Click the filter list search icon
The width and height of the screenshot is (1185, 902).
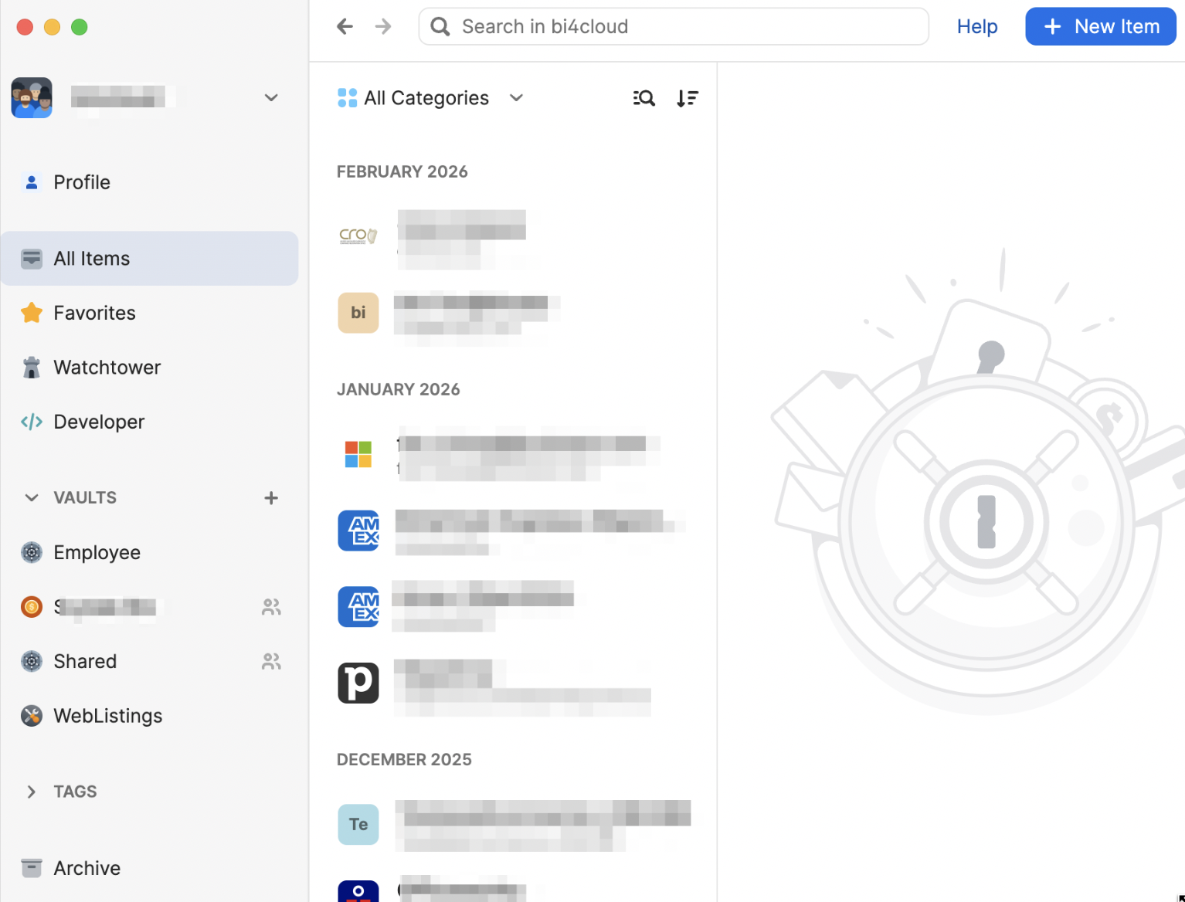click(x=644, y=98)
